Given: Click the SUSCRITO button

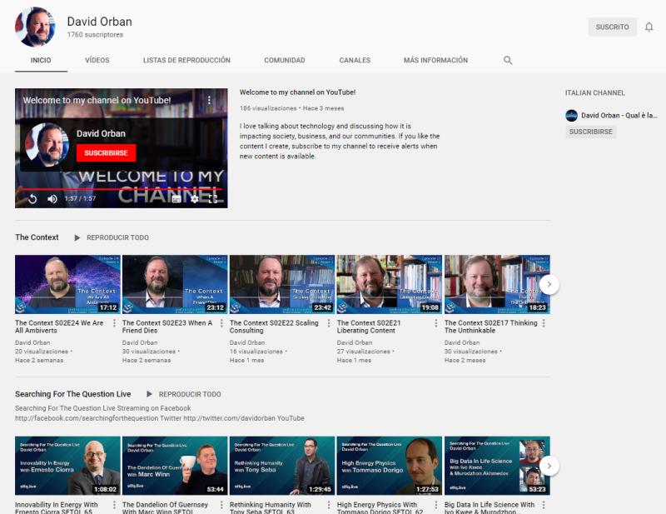Looking at the screenshot, I should click(612, 27).
